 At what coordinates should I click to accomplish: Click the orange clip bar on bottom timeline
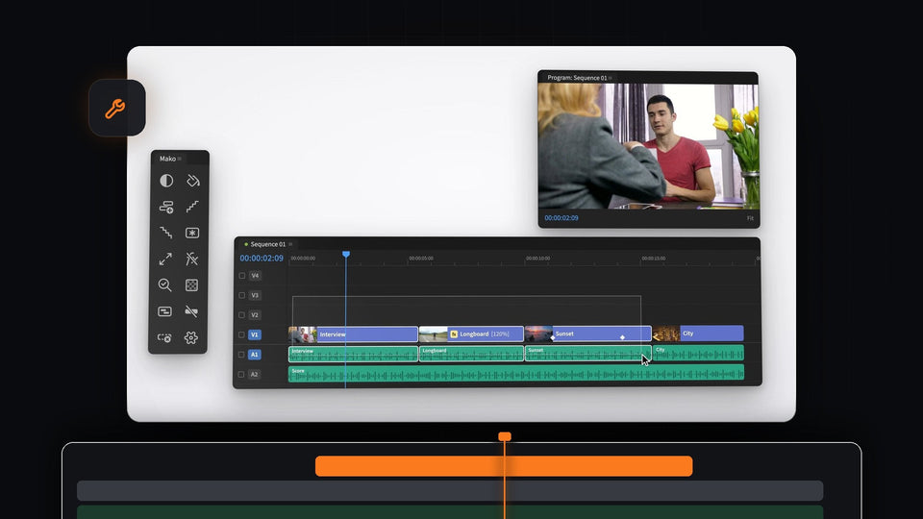tap(504, 466)
